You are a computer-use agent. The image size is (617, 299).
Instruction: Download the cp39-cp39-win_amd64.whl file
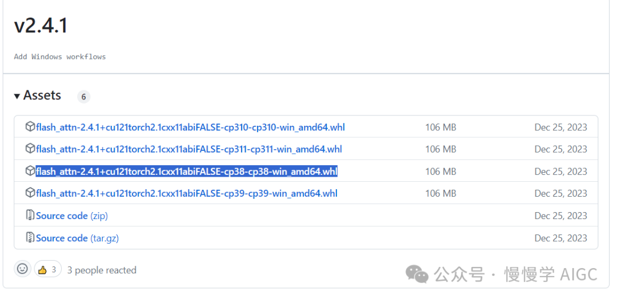(186, 193)
